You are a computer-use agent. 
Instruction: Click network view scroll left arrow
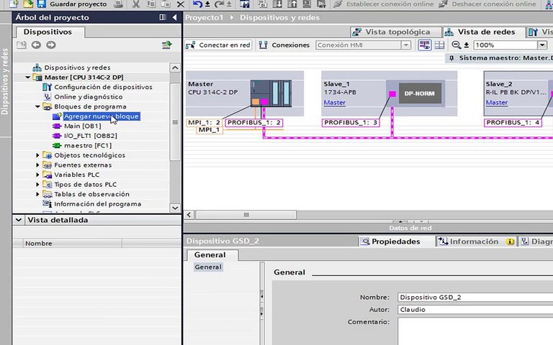tap(189, 215)
